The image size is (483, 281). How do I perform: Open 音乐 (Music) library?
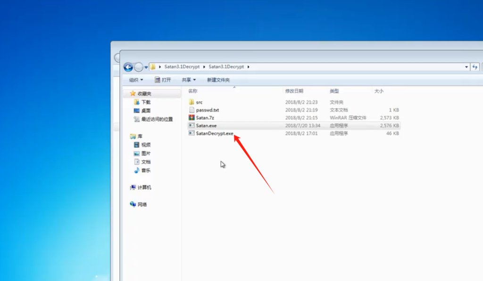click(x=146, y=171)
